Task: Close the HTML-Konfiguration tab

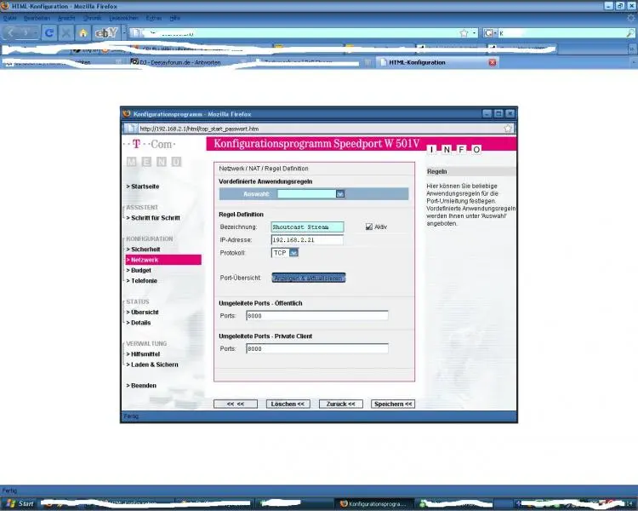Action: 493,62
